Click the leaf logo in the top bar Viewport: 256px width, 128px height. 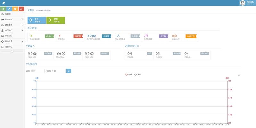pos(4,3)
